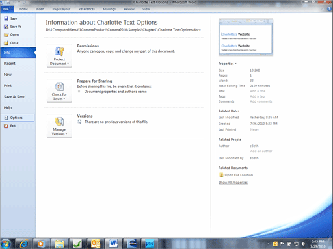Click the Save As icon
Screen dimensions: 333x249
(6, 27)
